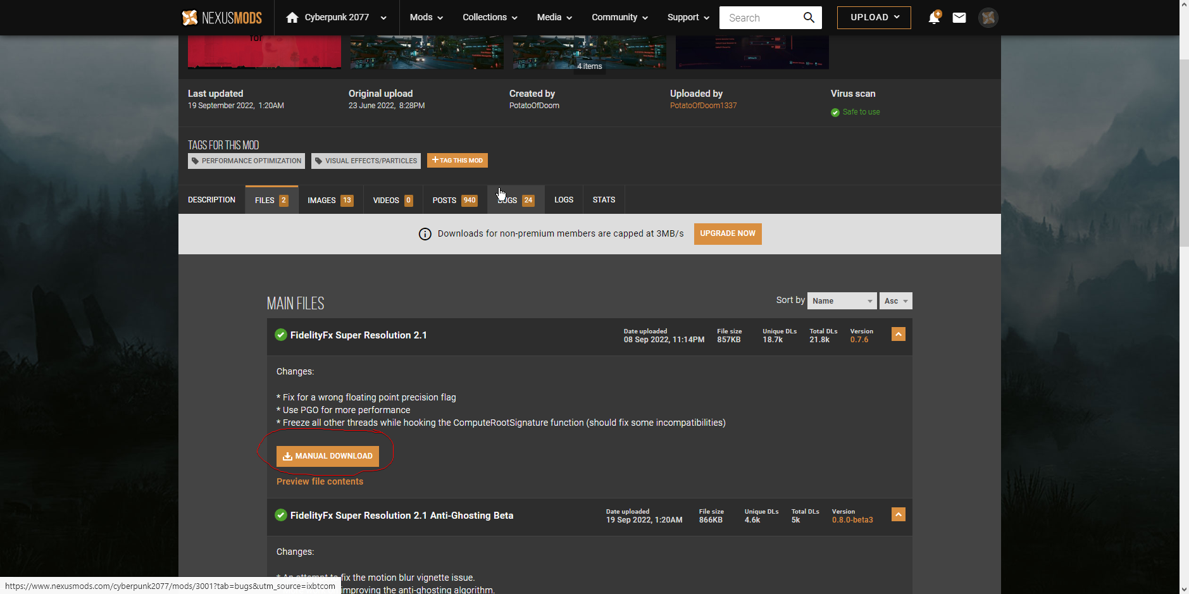Collapse the Anti-Ghosting Beta file entry

tap(899, 514)
